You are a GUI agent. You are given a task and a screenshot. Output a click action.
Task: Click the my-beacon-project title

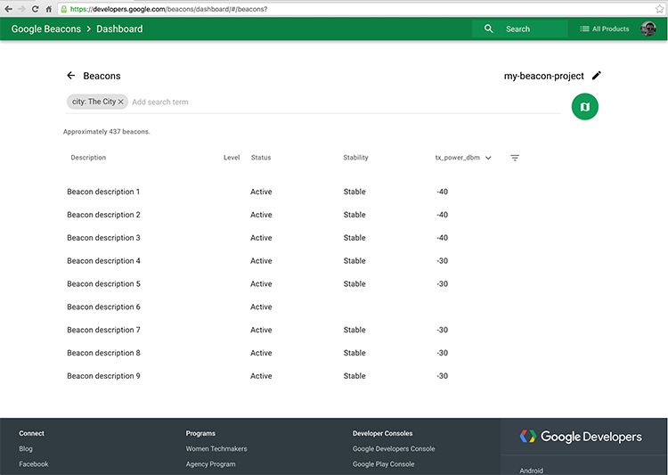tap(543, 76)
